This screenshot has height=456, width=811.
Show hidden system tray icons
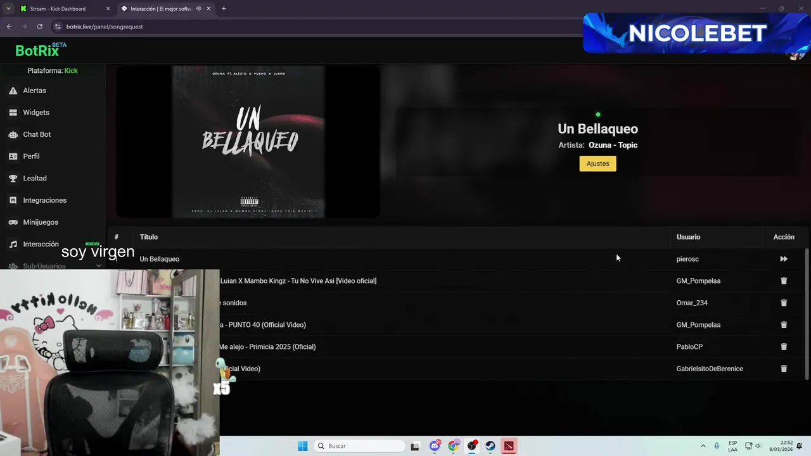[703, 446]
